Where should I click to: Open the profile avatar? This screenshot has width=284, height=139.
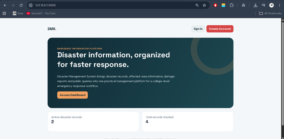point(271,5)
